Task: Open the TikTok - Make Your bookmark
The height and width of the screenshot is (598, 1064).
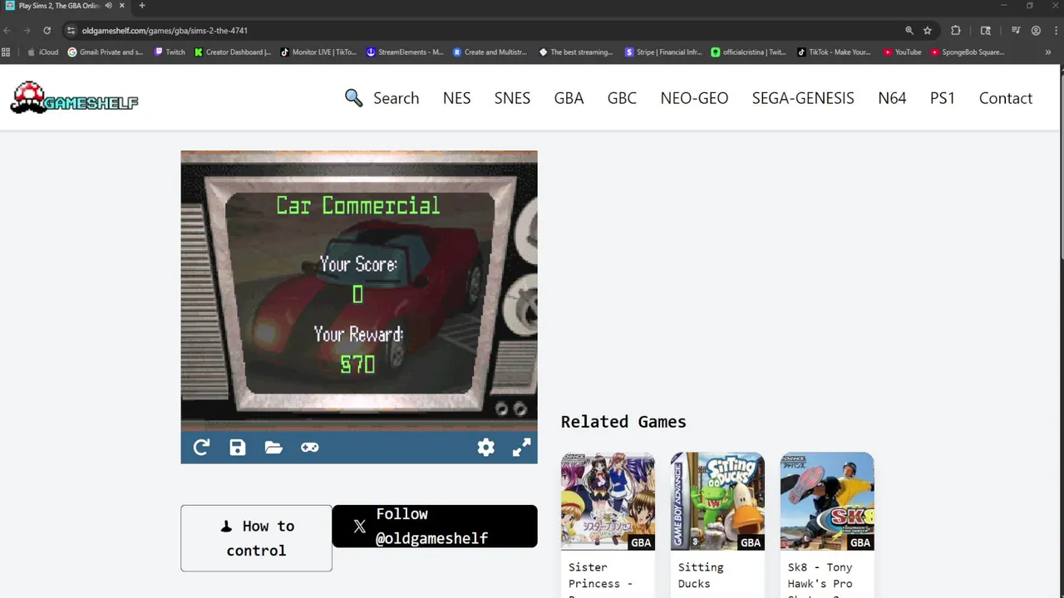Action: [835, 52]
